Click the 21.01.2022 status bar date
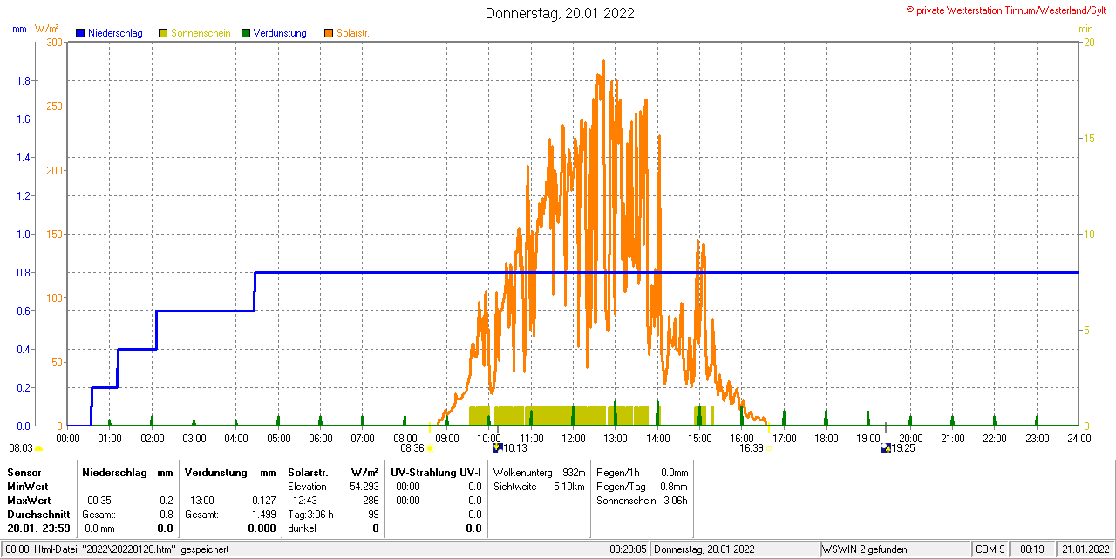Image resolution: width=1116 pixels, height=559 pixels. pos(1085,549)
